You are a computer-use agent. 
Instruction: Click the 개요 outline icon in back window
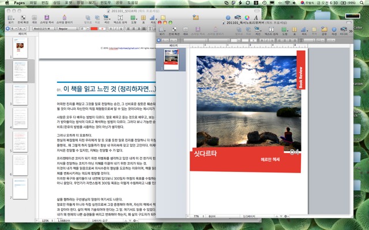pyautogui.click(x=35, y=18)
